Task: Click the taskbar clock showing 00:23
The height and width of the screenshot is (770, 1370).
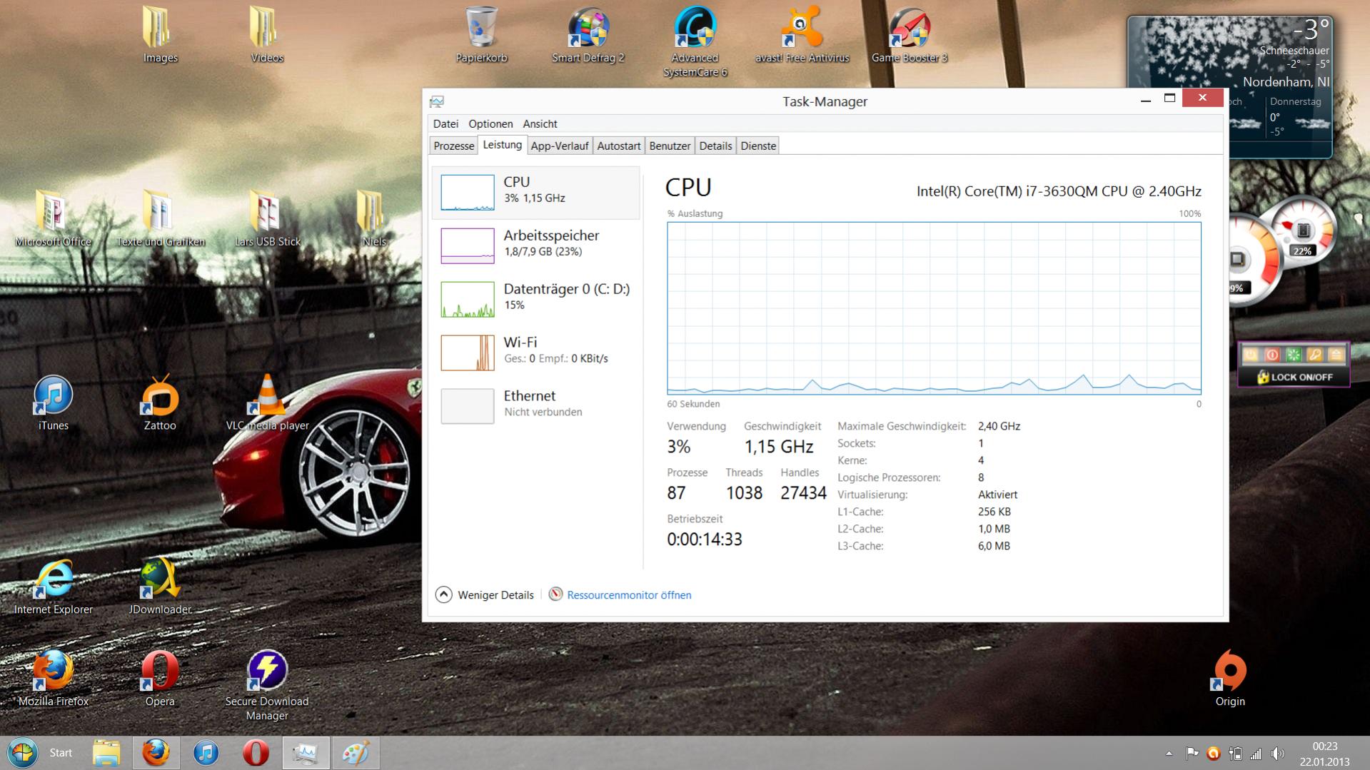Action: (1324, 753)
